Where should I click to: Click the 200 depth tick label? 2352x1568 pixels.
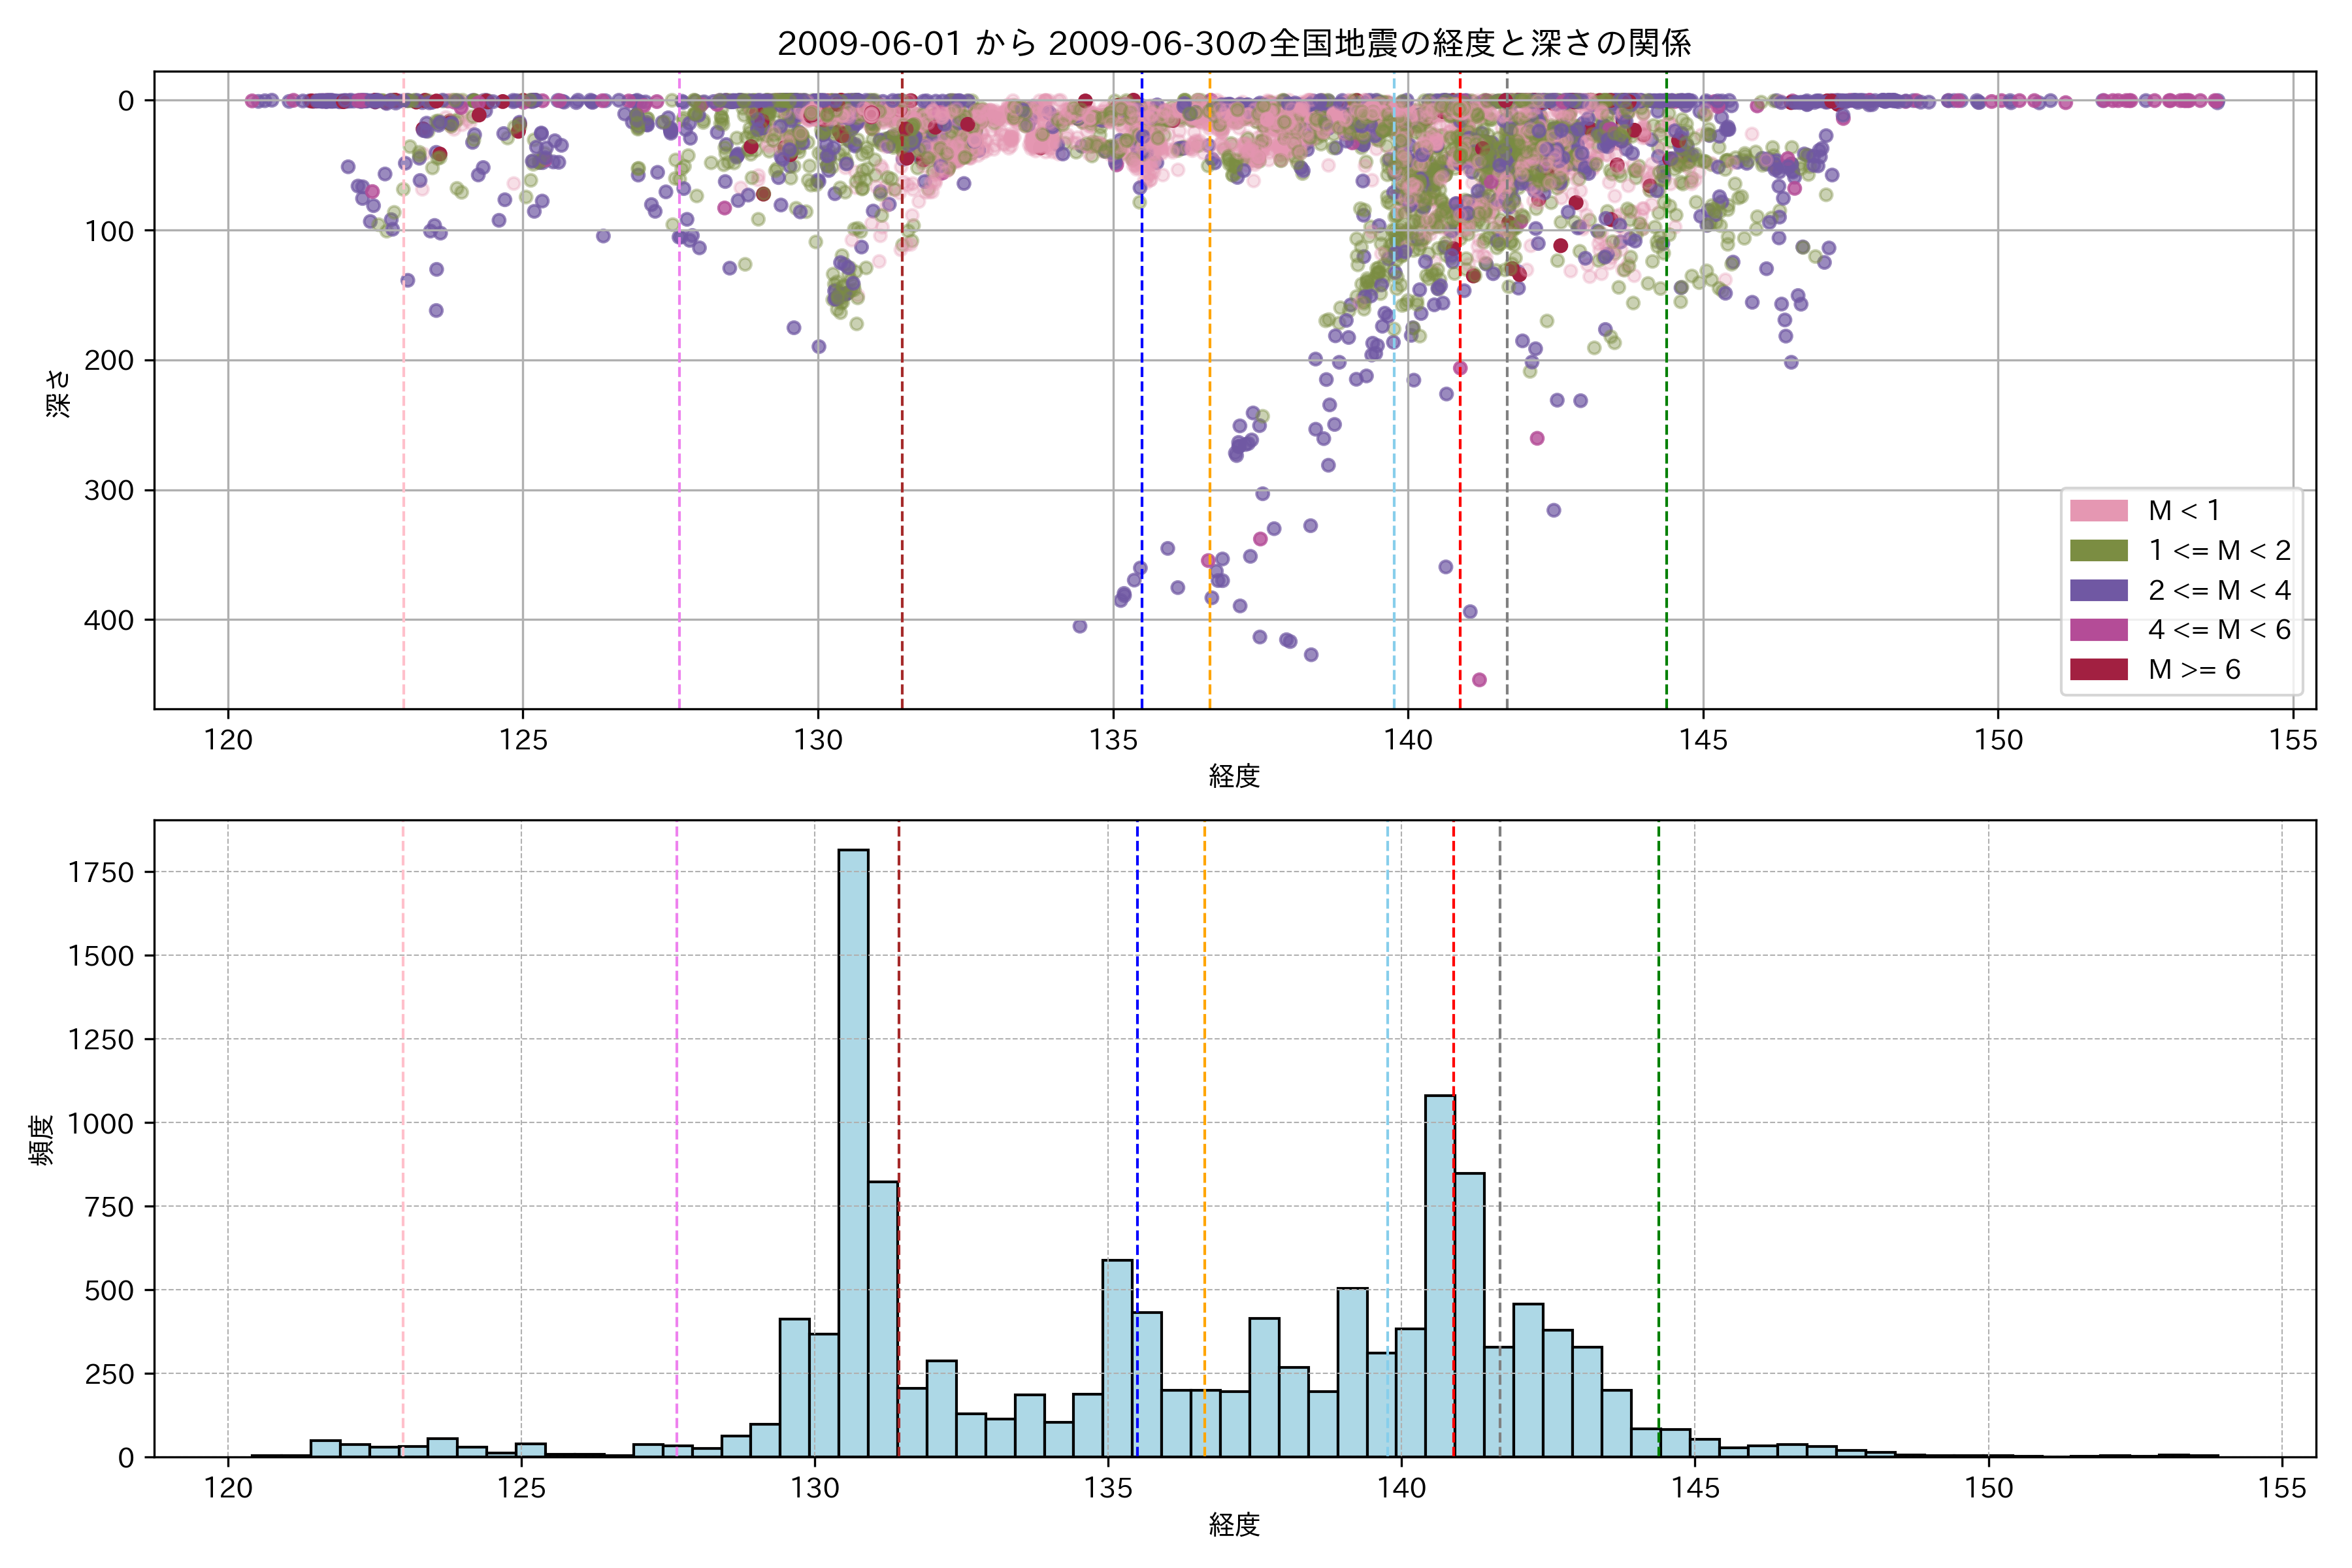[108, 360]
